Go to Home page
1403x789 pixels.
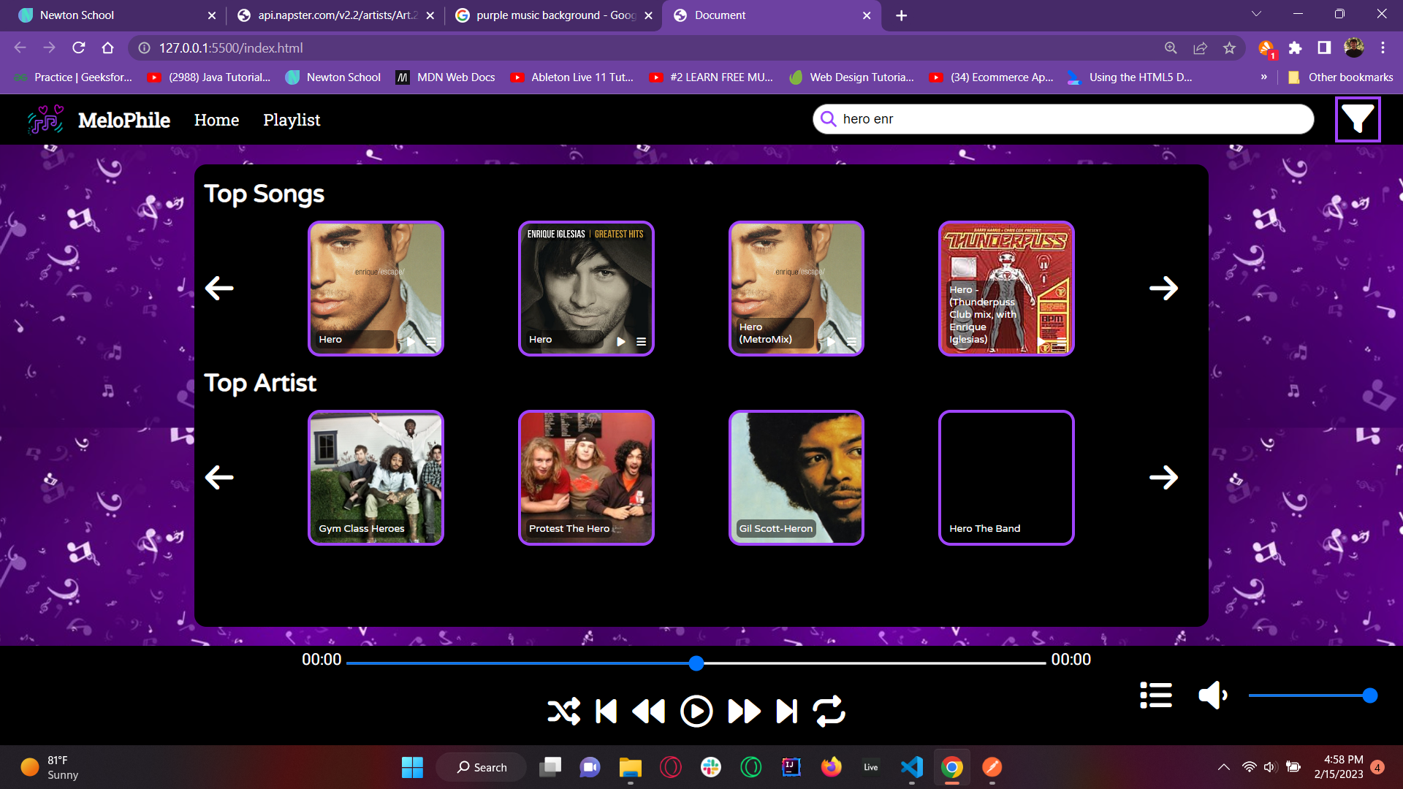click(x=216, y=120)
